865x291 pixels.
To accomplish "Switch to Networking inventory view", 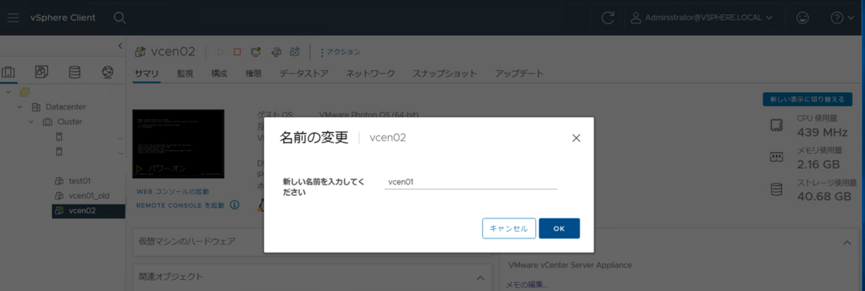I will point(107,72).
